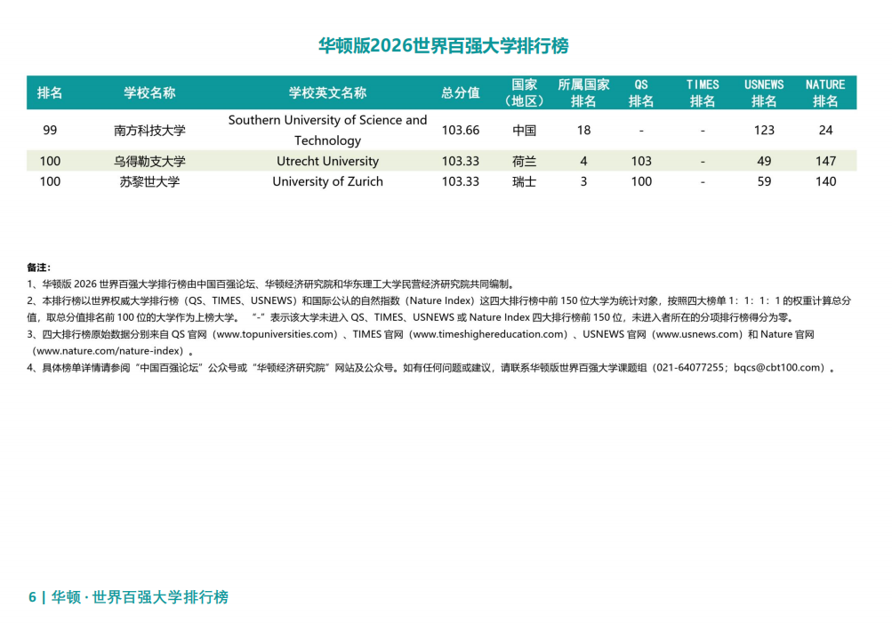Click the University of Zurich cell
The height and width of the screenshot is (623, 892).
(327, 181)
